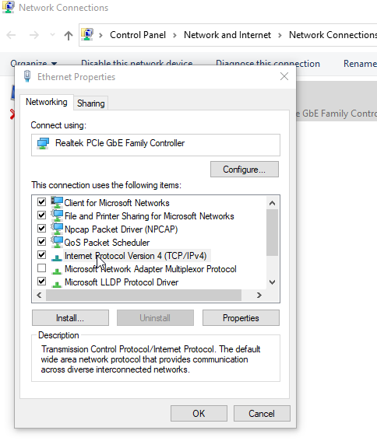Expand chevron after Control Panel breadcrumb

pos(174,35)
